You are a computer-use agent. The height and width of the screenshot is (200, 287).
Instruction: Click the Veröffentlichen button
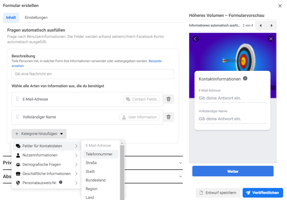263,193
